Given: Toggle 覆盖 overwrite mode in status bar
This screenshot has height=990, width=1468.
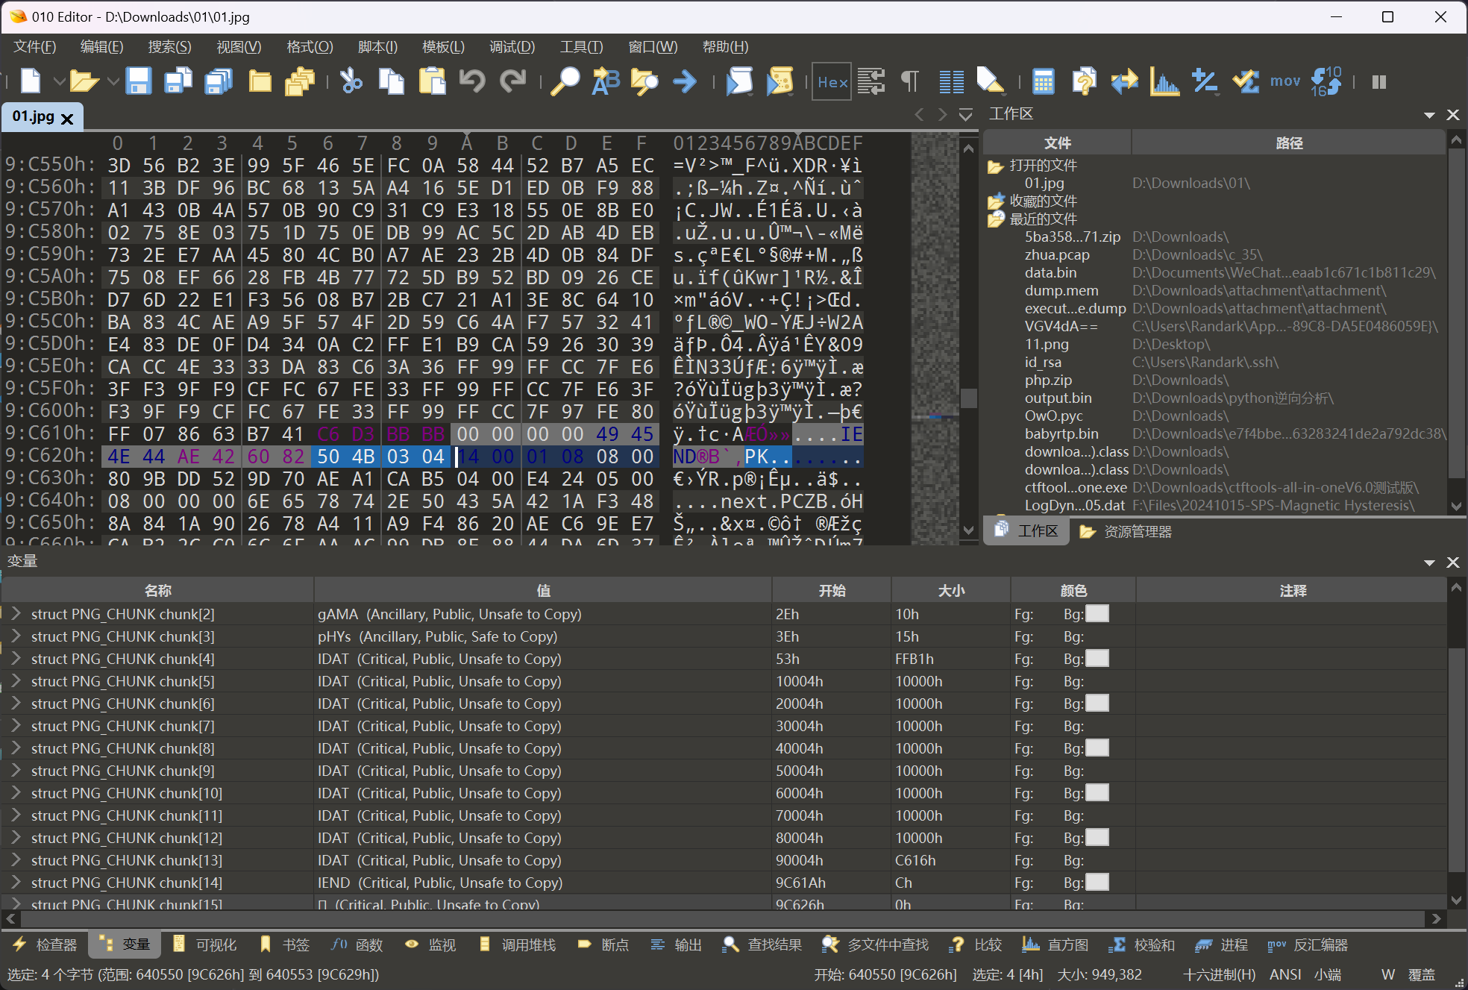Looking at the screenshot, I should point(1421,974).
